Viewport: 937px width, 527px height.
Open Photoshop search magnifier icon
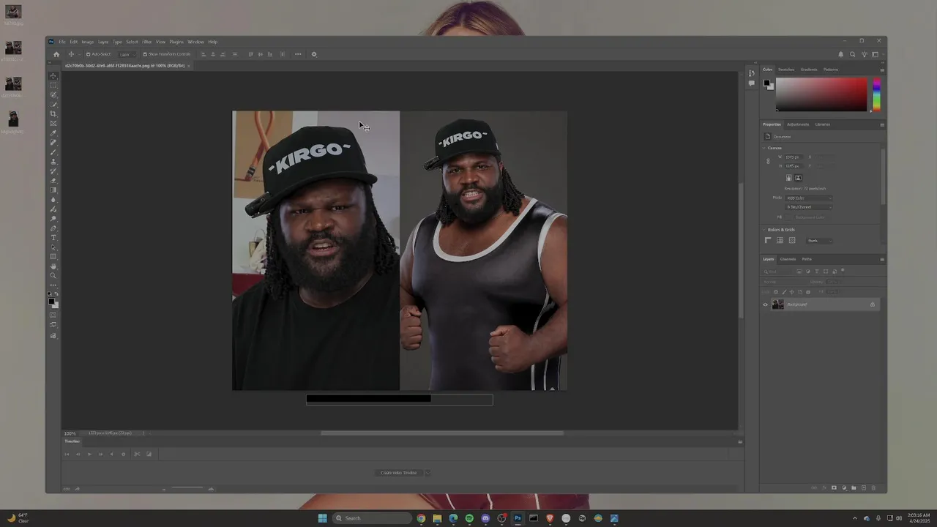(x=852, y=54)
